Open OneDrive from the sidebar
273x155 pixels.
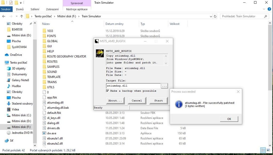coord(16,55)
